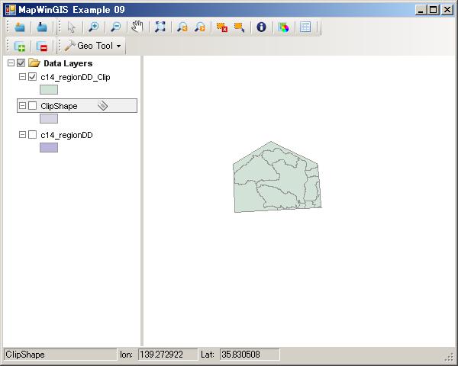The width and height of the screenshot is (458, 366).
Task: Click the ClipShape purple color swatch
Action: click(49, 118)
